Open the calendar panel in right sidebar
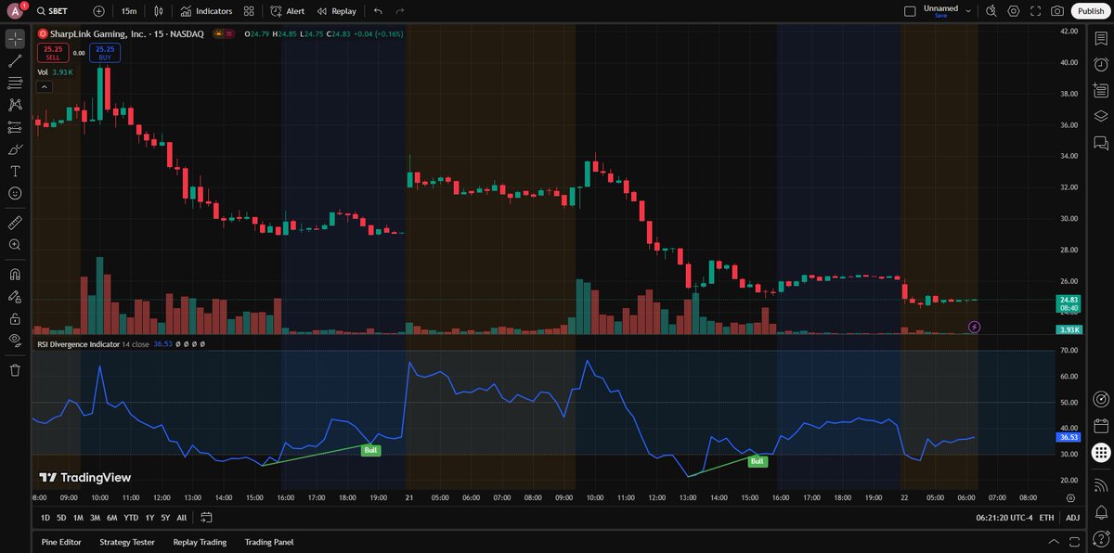This screenshot has height=553, width=1114. pyautogui.click(x=1101, y=426)
